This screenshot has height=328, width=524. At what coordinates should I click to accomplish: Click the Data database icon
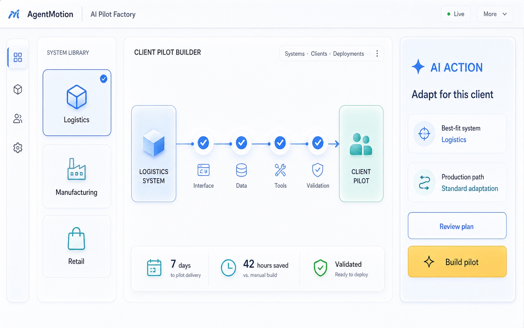pyautogui.click(x=242, y=170)
